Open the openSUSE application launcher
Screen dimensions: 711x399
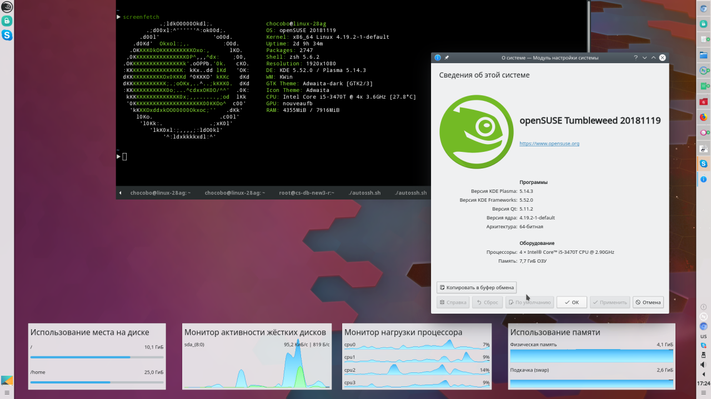coord(7,7)
